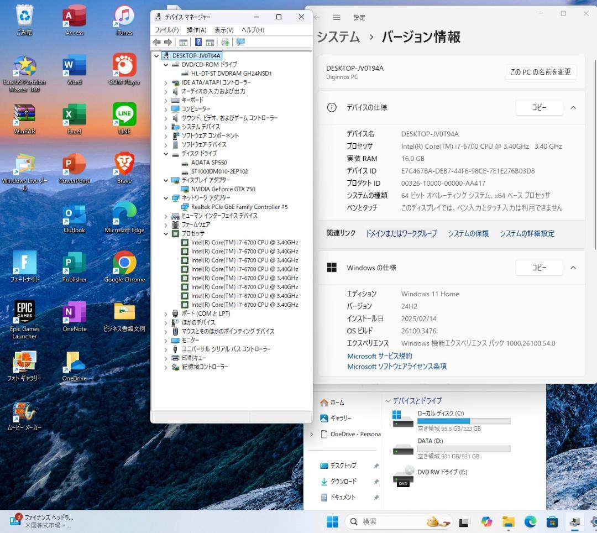This screenshot has height=533, width=597.
Task: Click the WinRAR desktop icon
Action: (x=25, y=119)
